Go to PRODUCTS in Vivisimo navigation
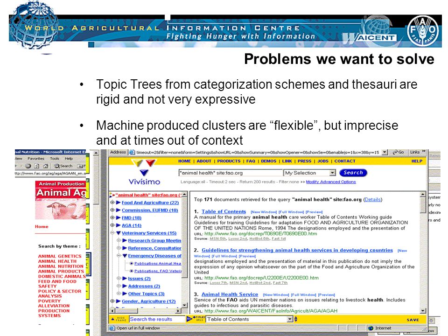This screenshot has width=448, height=336. click(x=229, y=161)
